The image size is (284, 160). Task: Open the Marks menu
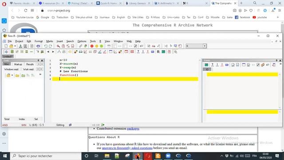(49, 41)
